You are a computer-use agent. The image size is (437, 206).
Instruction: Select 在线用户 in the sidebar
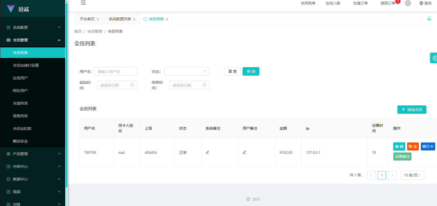(20, 78)
